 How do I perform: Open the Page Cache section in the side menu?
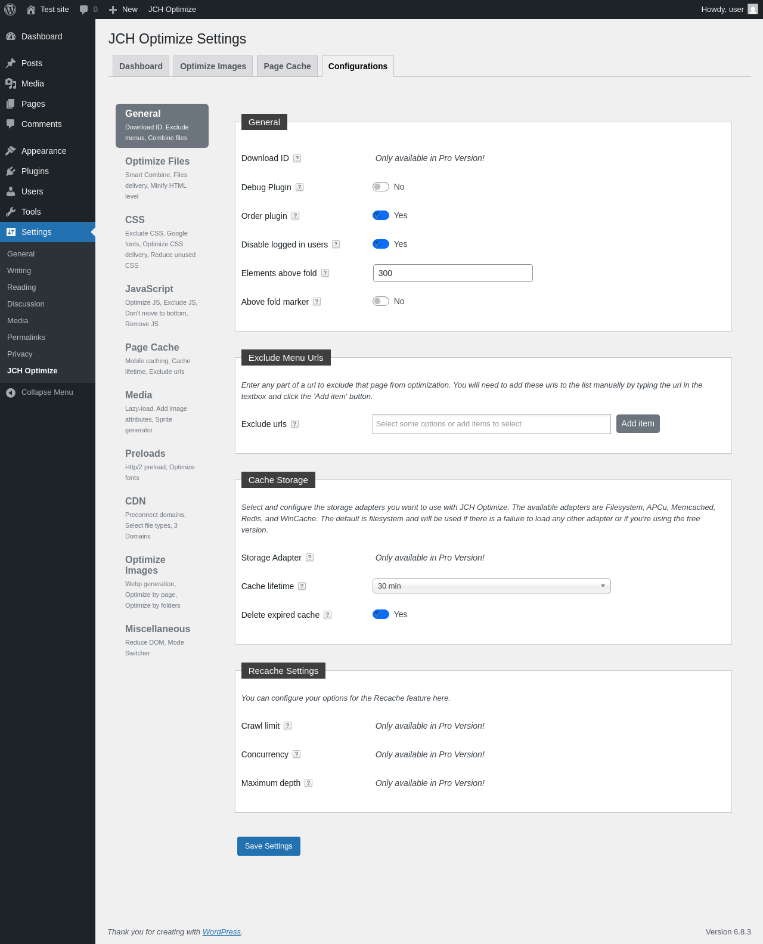162,358
